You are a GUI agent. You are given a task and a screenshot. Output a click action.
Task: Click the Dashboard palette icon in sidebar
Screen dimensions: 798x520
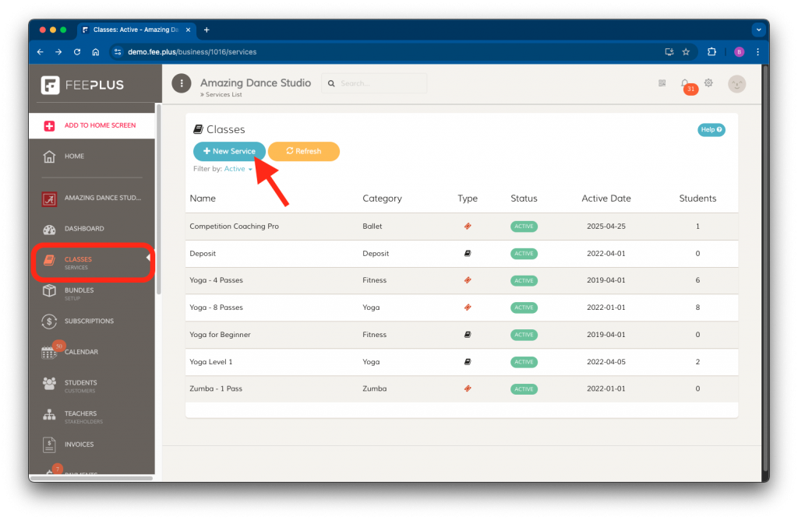coord(49,229)
